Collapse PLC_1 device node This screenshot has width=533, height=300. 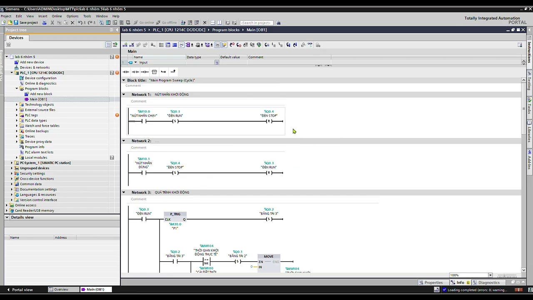pyautogui.click(x=12, y=73)
